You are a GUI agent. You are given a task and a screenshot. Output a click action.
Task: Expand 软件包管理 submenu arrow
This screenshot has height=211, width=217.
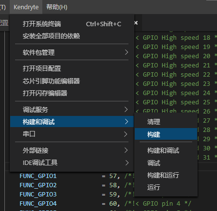pyautogui.click(x=127, y=52)
